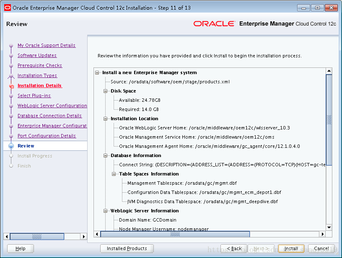Start installation with the Install button

click(x=291, y=248)
